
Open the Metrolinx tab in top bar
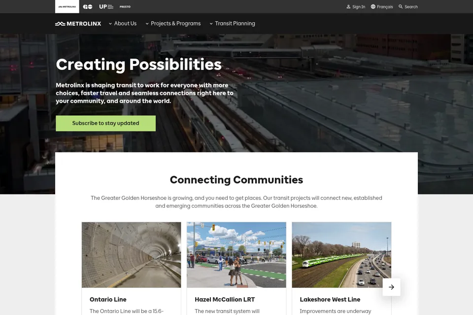tap(67, 6)
